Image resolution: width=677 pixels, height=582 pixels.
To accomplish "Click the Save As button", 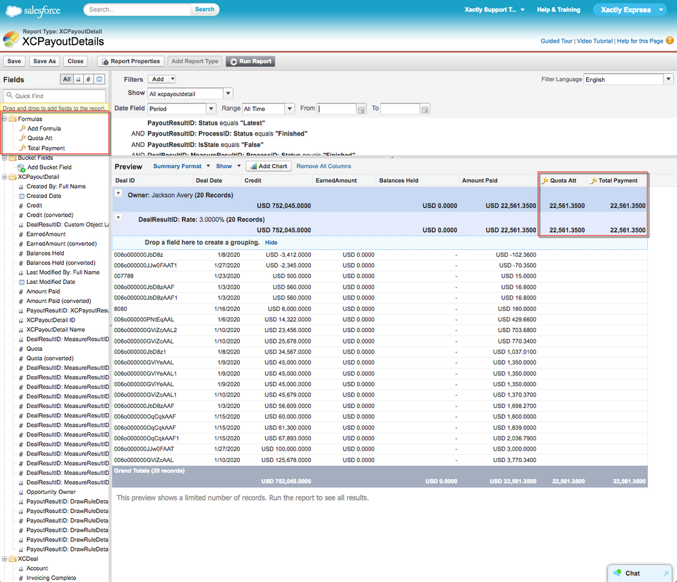I will pyautogui.click(x=45, y=61).
